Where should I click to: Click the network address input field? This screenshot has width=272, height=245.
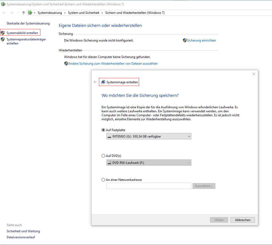(149, 186)
